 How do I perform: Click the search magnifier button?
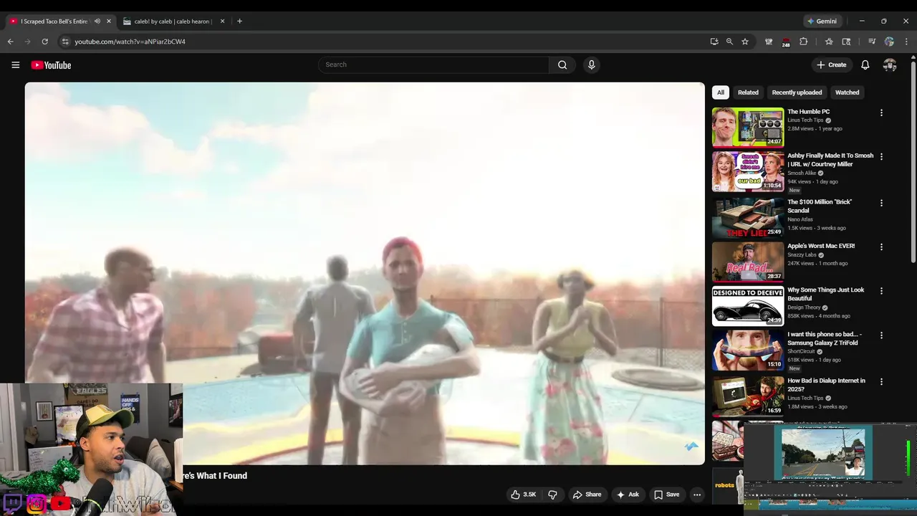coord(562,65)
